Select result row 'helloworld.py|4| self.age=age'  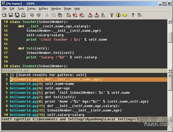click(x=84, y=88)
